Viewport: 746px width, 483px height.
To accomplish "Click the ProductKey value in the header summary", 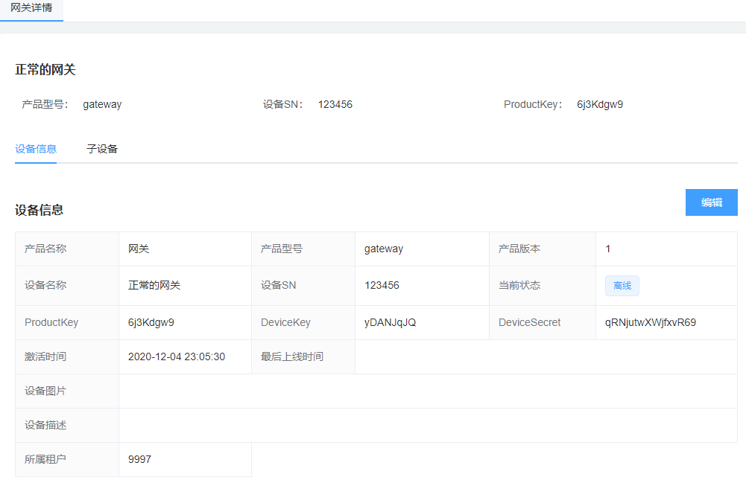I will pos(599,104).
